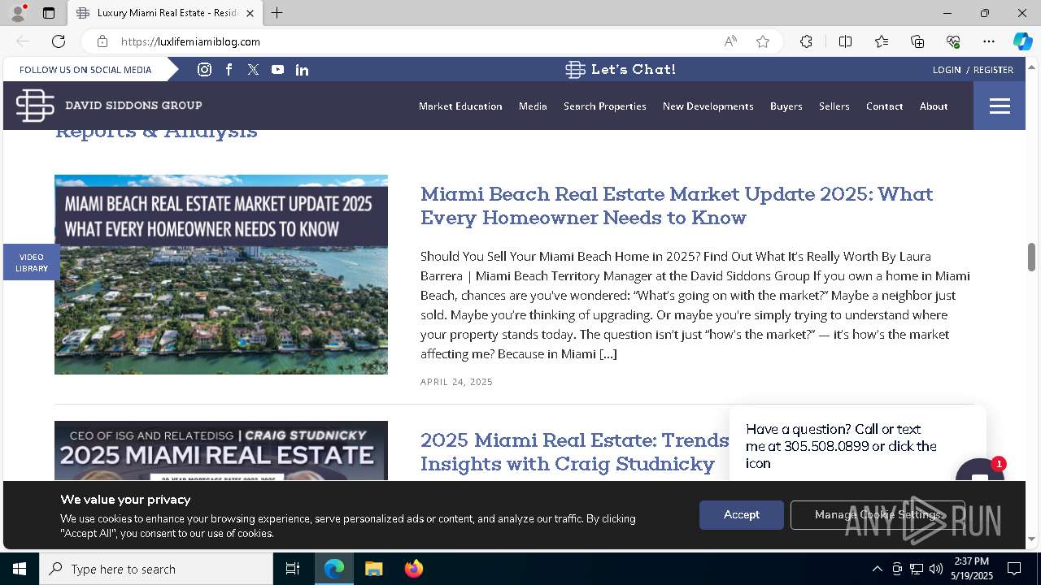Open the taskbar clock and date

point(972,569)
